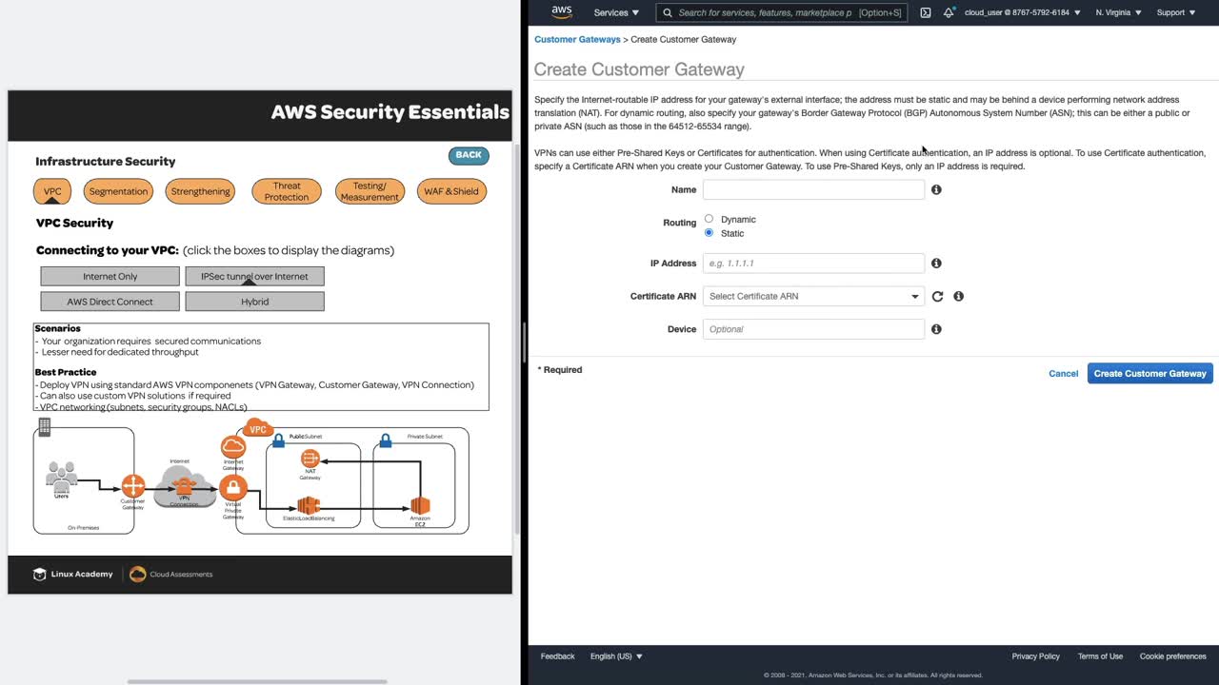Show info tooltip for Device field
The height and width of the screenshot is (685, 1219).
(x=936, y=329)
